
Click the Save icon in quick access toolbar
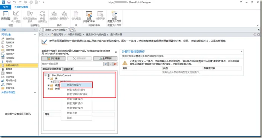pos(9,2)
